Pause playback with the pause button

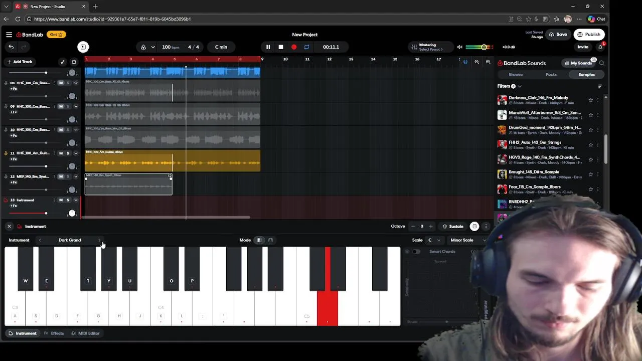click(268, 47)
